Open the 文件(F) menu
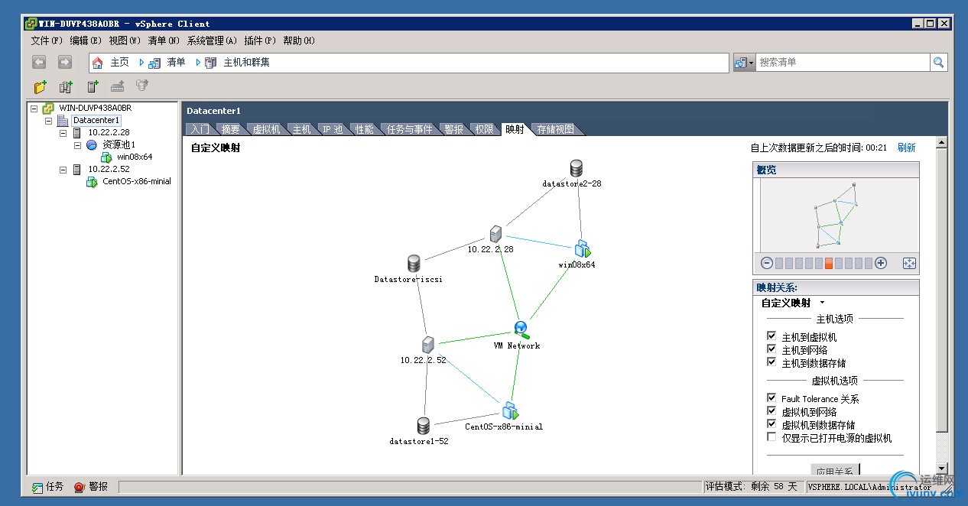 (47, 41)
